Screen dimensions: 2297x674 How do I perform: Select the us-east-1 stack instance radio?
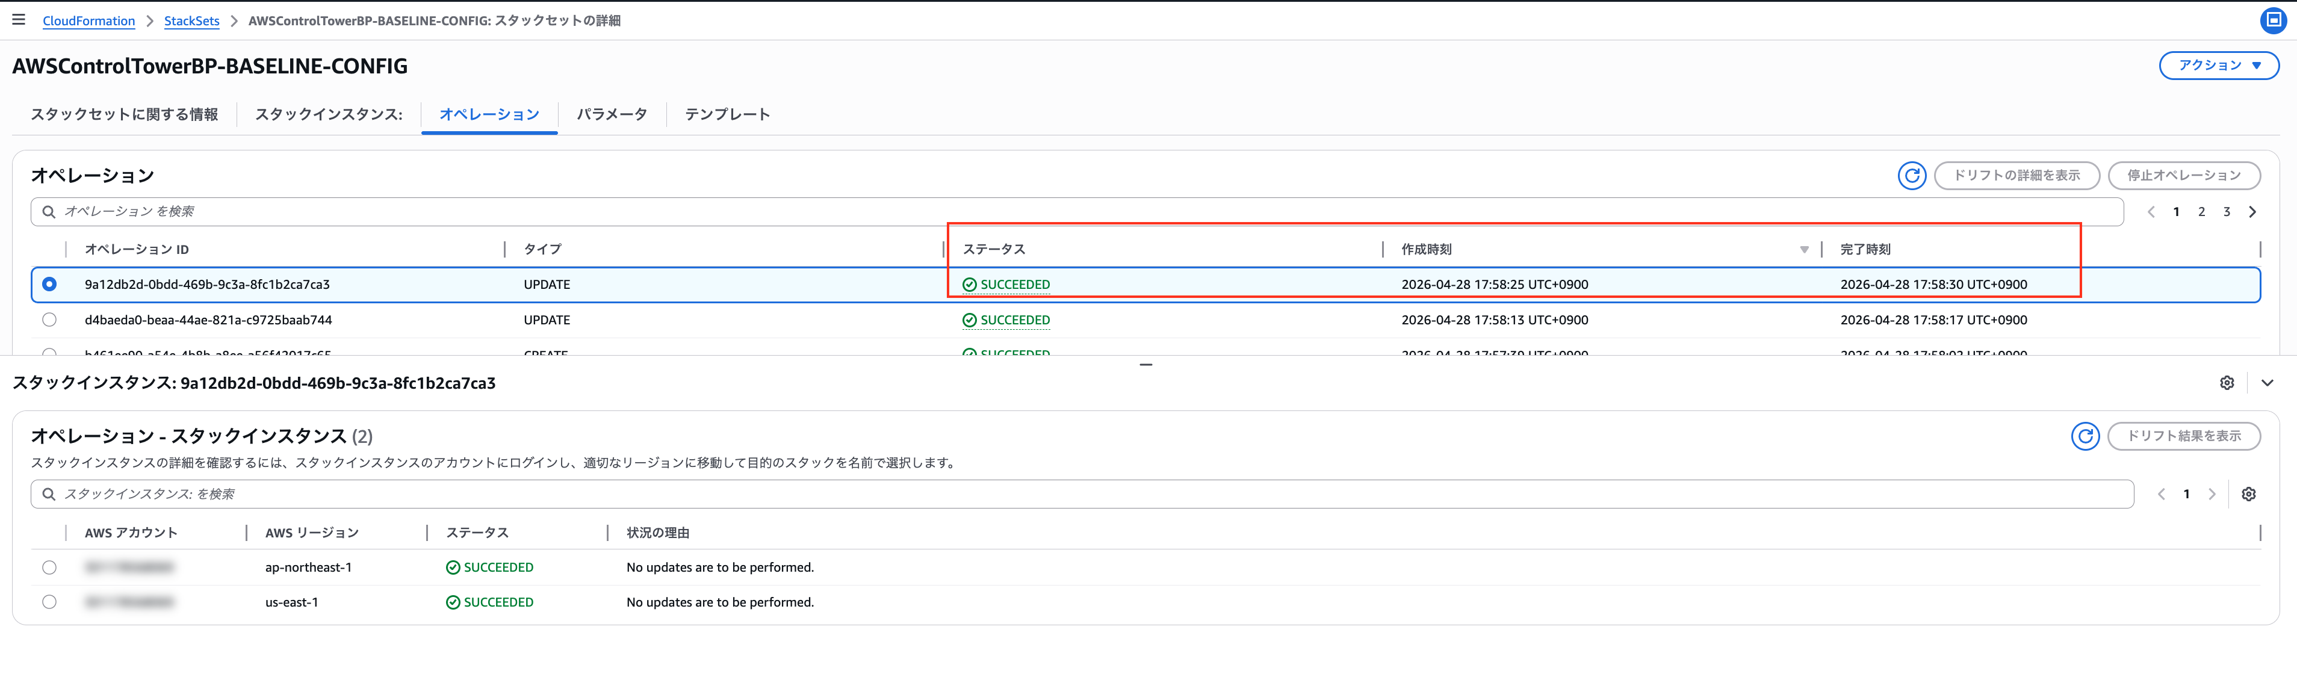pos(49,602)
